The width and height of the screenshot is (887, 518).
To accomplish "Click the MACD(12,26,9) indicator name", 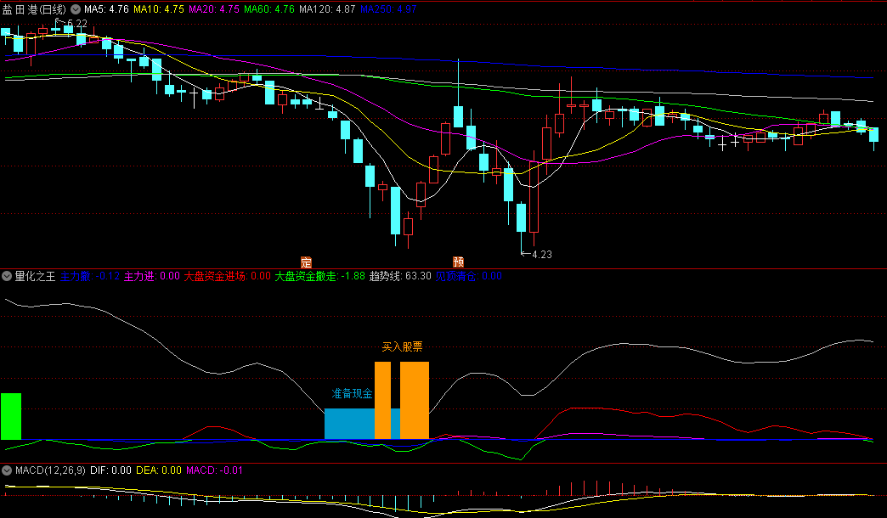I will point(50,470).
